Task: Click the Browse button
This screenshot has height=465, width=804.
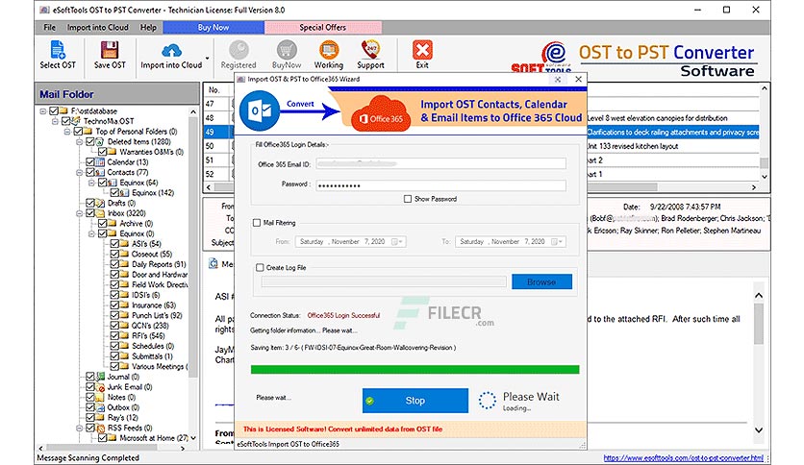Action: click(x=541, y=281)
